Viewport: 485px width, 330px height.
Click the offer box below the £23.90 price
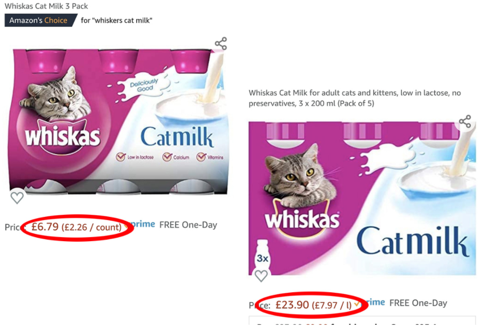click(x=362, y=320)
